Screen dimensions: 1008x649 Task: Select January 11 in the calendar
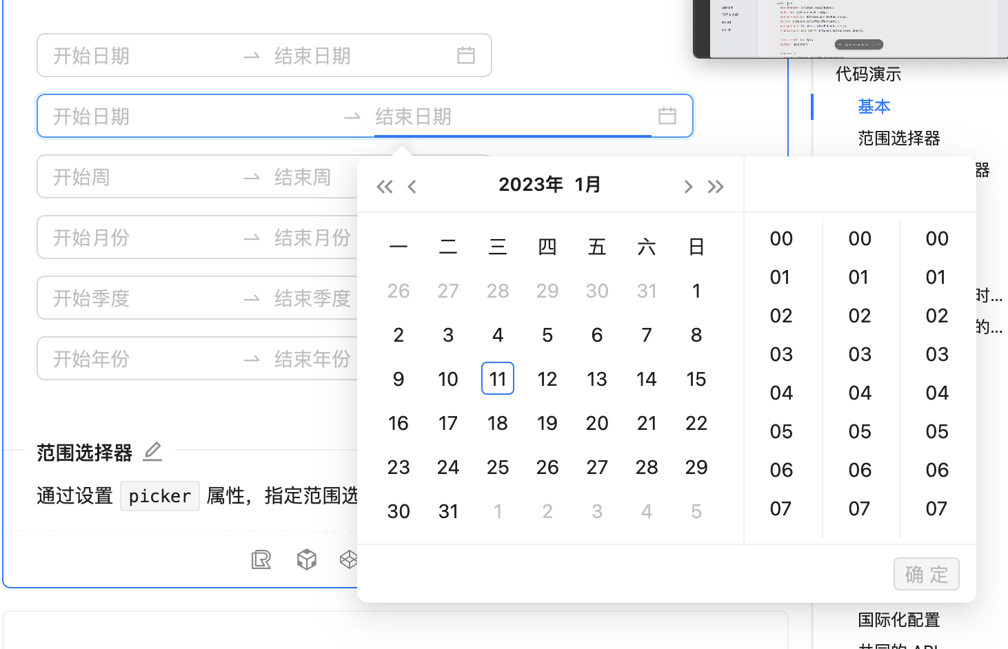coord(498,378)
